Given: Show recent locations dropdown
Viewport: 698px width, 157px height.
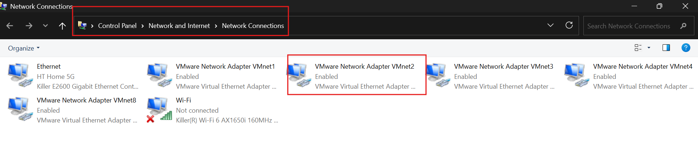Looking at the screenshot, I should (x=45, y=26).
